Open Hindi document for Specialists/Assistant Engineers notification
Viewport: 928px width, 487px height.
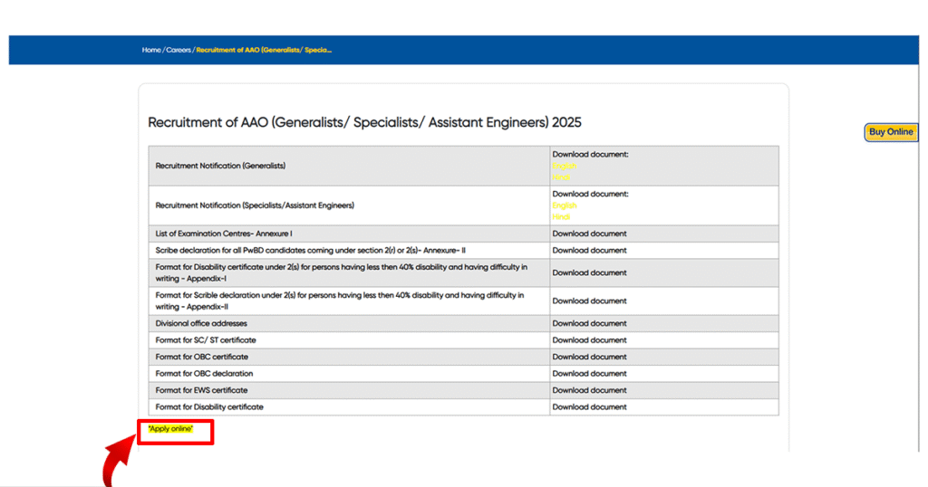[561, 217]
